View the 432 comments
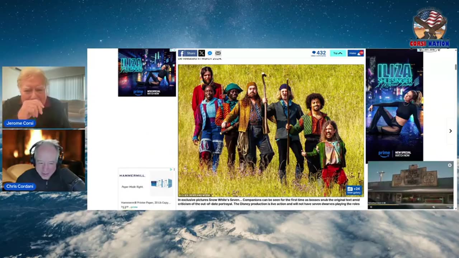Viewport: 459px width, 258px height. (x=318, y=53)
